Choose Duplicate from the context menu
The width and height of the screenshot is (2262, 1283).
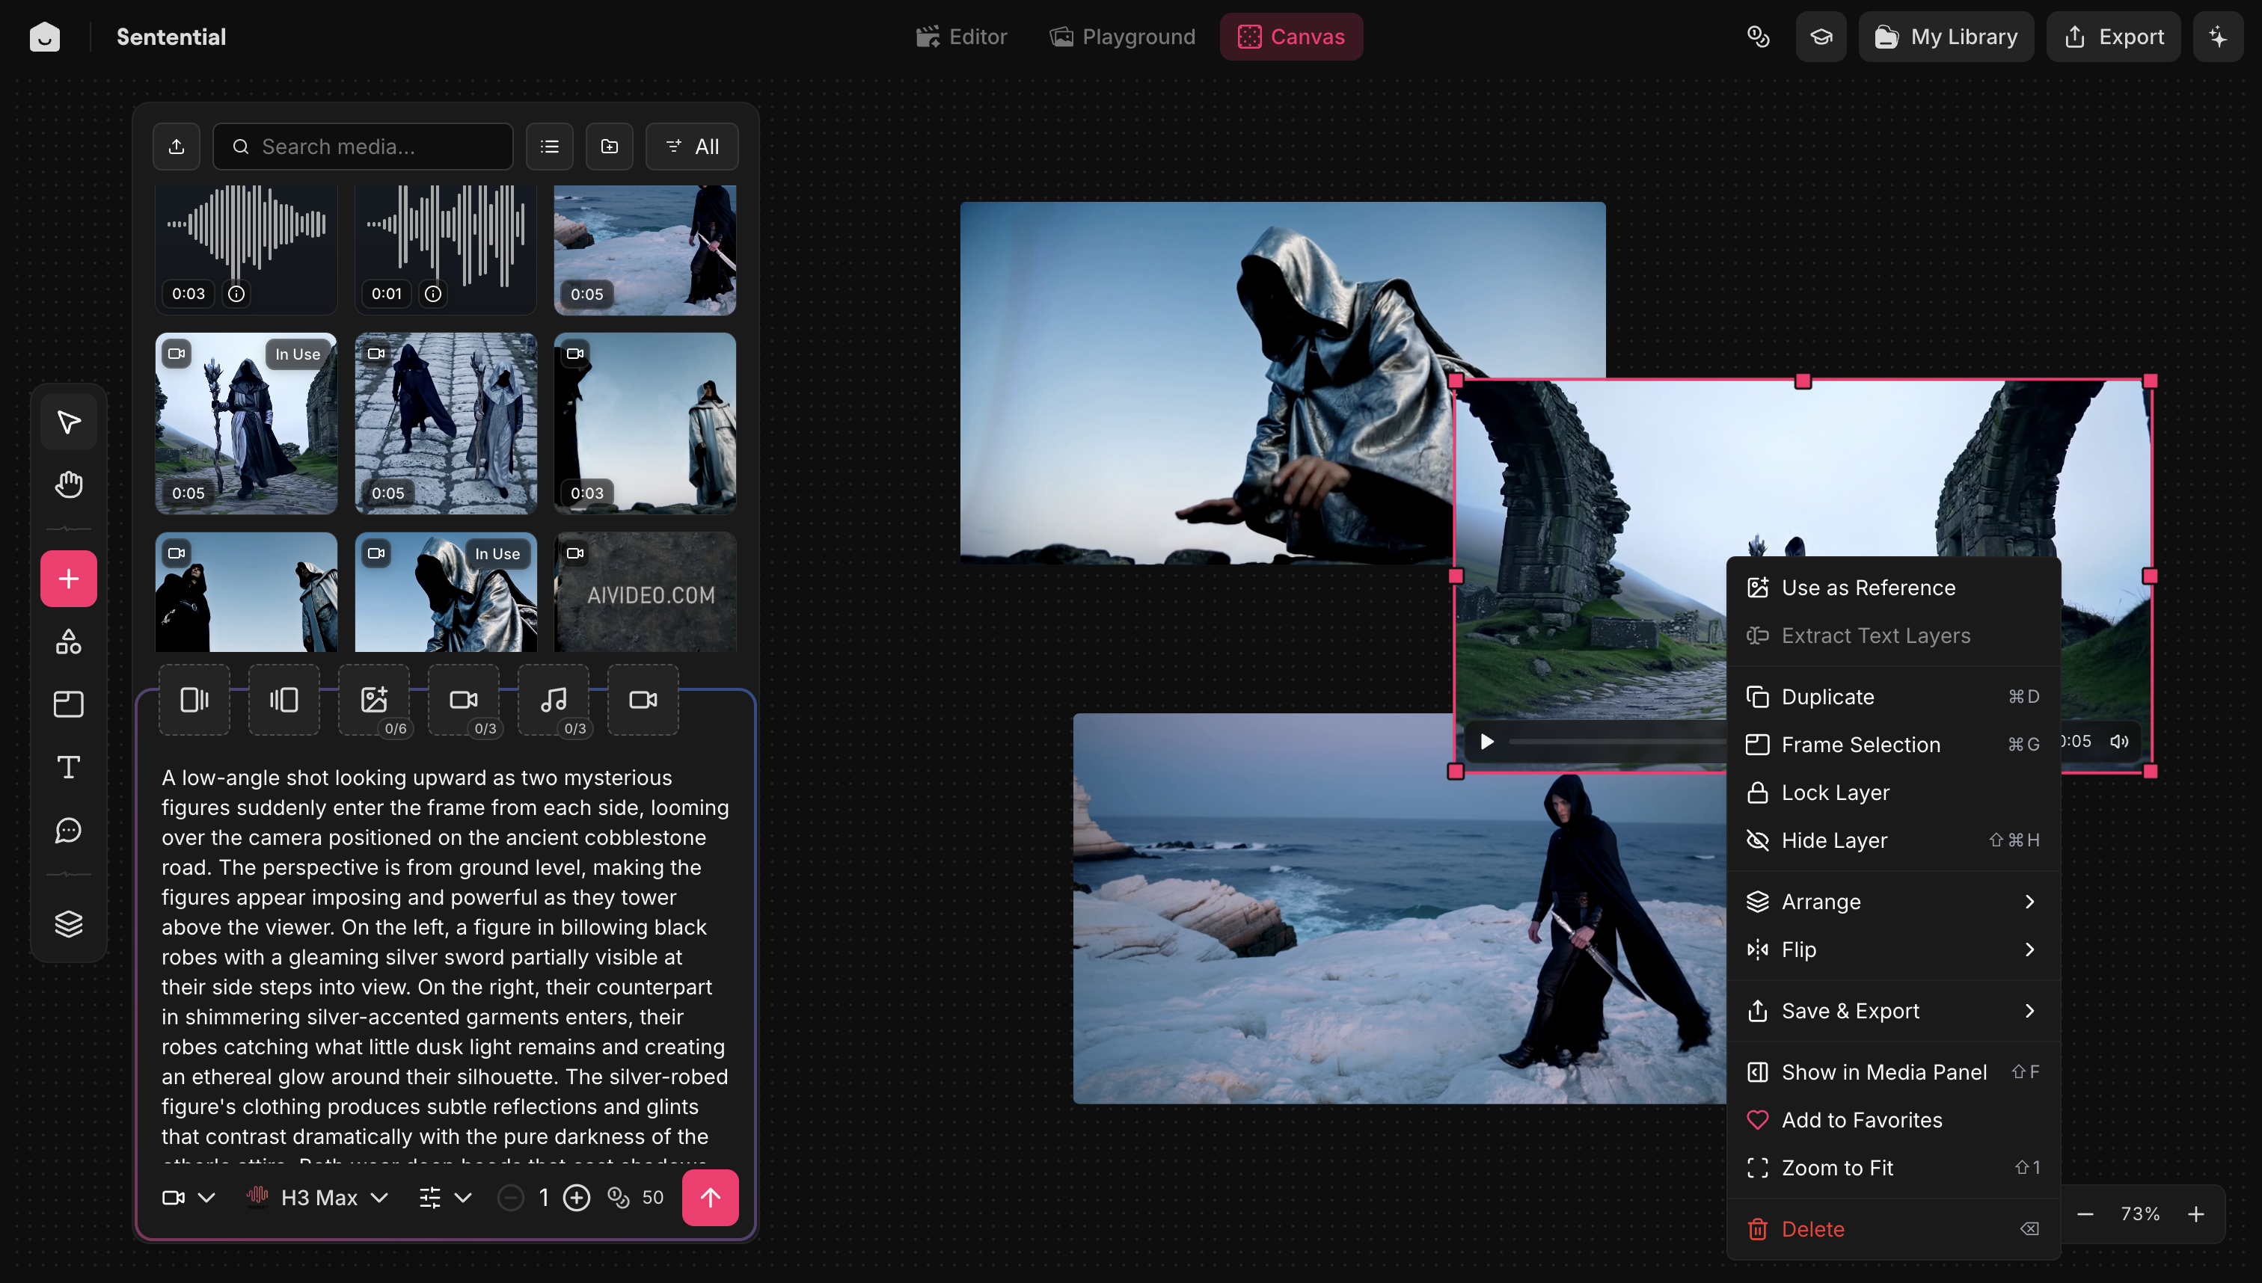coord(1892,696)
